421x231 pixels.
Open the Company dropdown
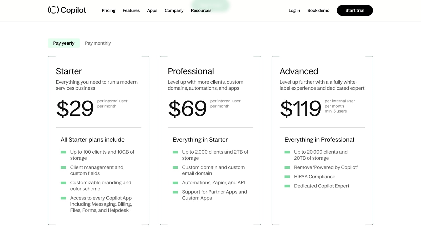[174, 10]
